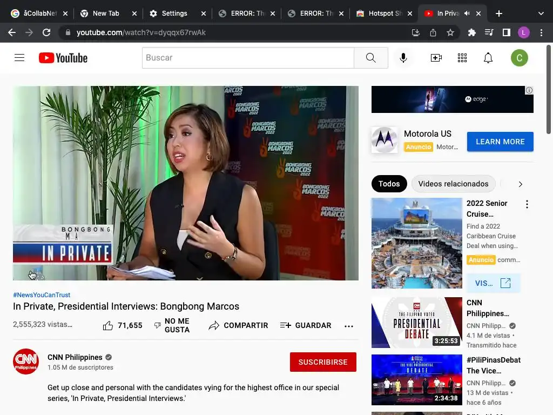Like the video with thumbs up
The image size is (553, 415).
coord(108,325)
